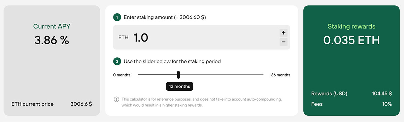The width and height of the screenshot is (404, 122).
Task: Click the 0 months slider label
Action: point(122,75)
